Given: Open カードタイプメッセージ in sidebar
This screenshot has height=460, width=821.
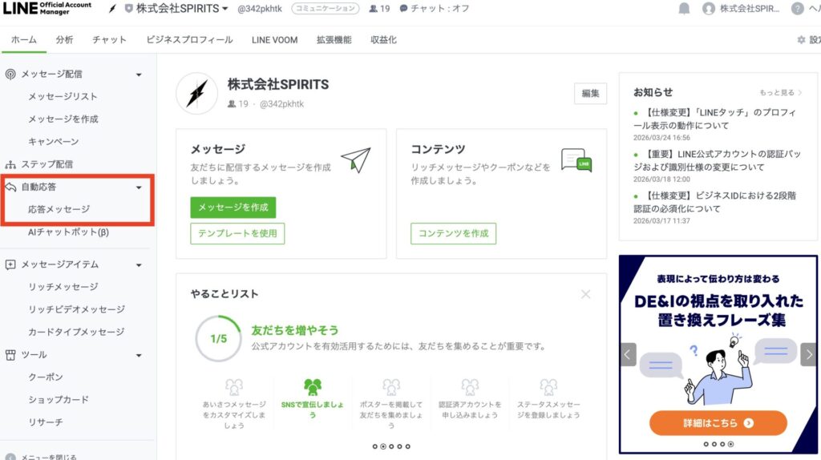Looking at the screenshot, I should pyautogui.click(x=76, y=332).
